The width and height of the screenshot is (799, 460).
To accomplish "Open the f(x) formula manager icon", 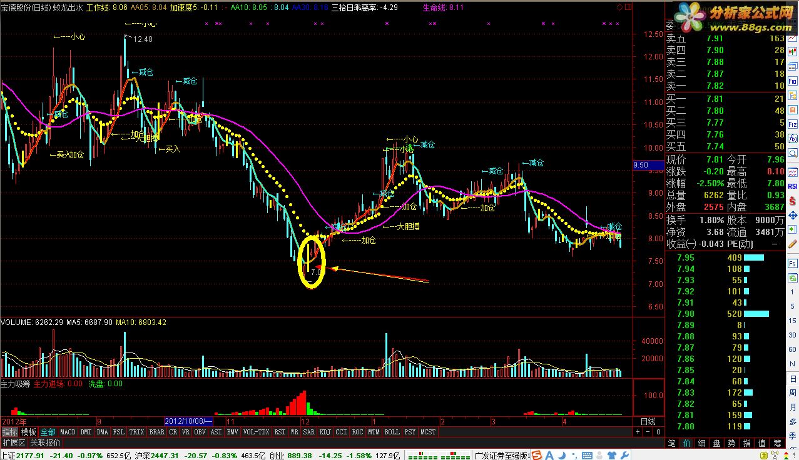I will coord(792,138).
